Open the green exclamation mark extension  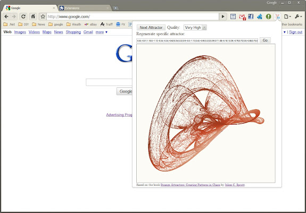click(269, 17)
